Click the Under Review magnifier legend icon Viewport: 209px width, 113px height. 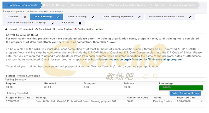click(54, 29)
